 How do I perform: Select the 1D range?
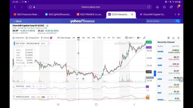(74, 38)
